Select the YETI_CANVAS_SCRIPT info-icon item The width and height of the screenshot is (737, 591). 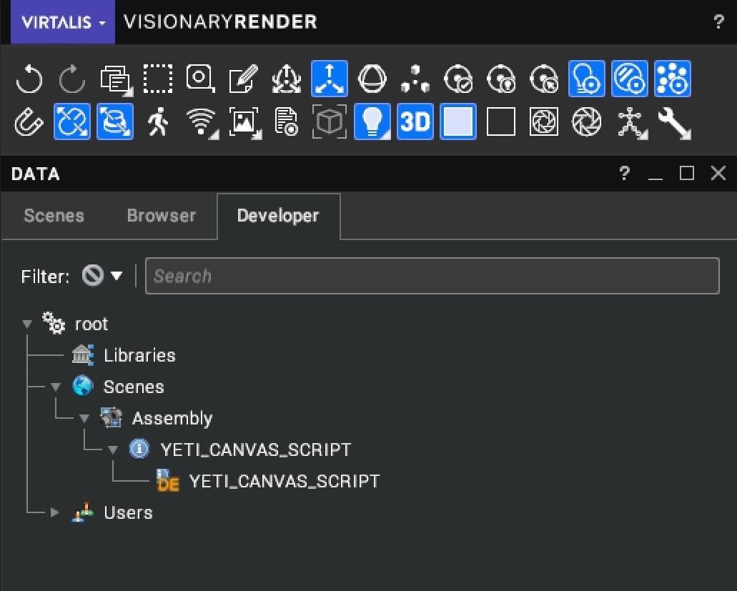click(256, 450)
